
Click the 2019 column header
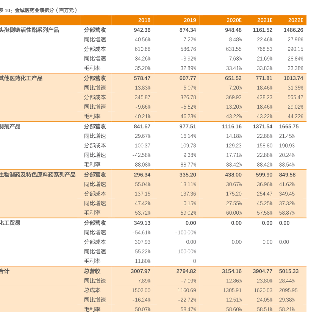point(190,20)
